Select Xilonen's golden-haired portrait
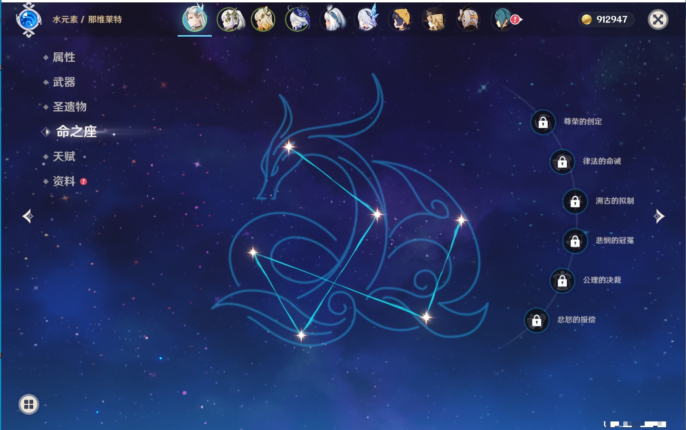The width and height of the screenshot is (686, 430). (263, 20)
